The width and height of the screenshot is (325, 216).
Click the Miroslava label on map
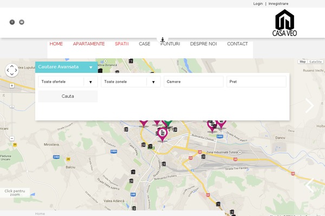51,145
